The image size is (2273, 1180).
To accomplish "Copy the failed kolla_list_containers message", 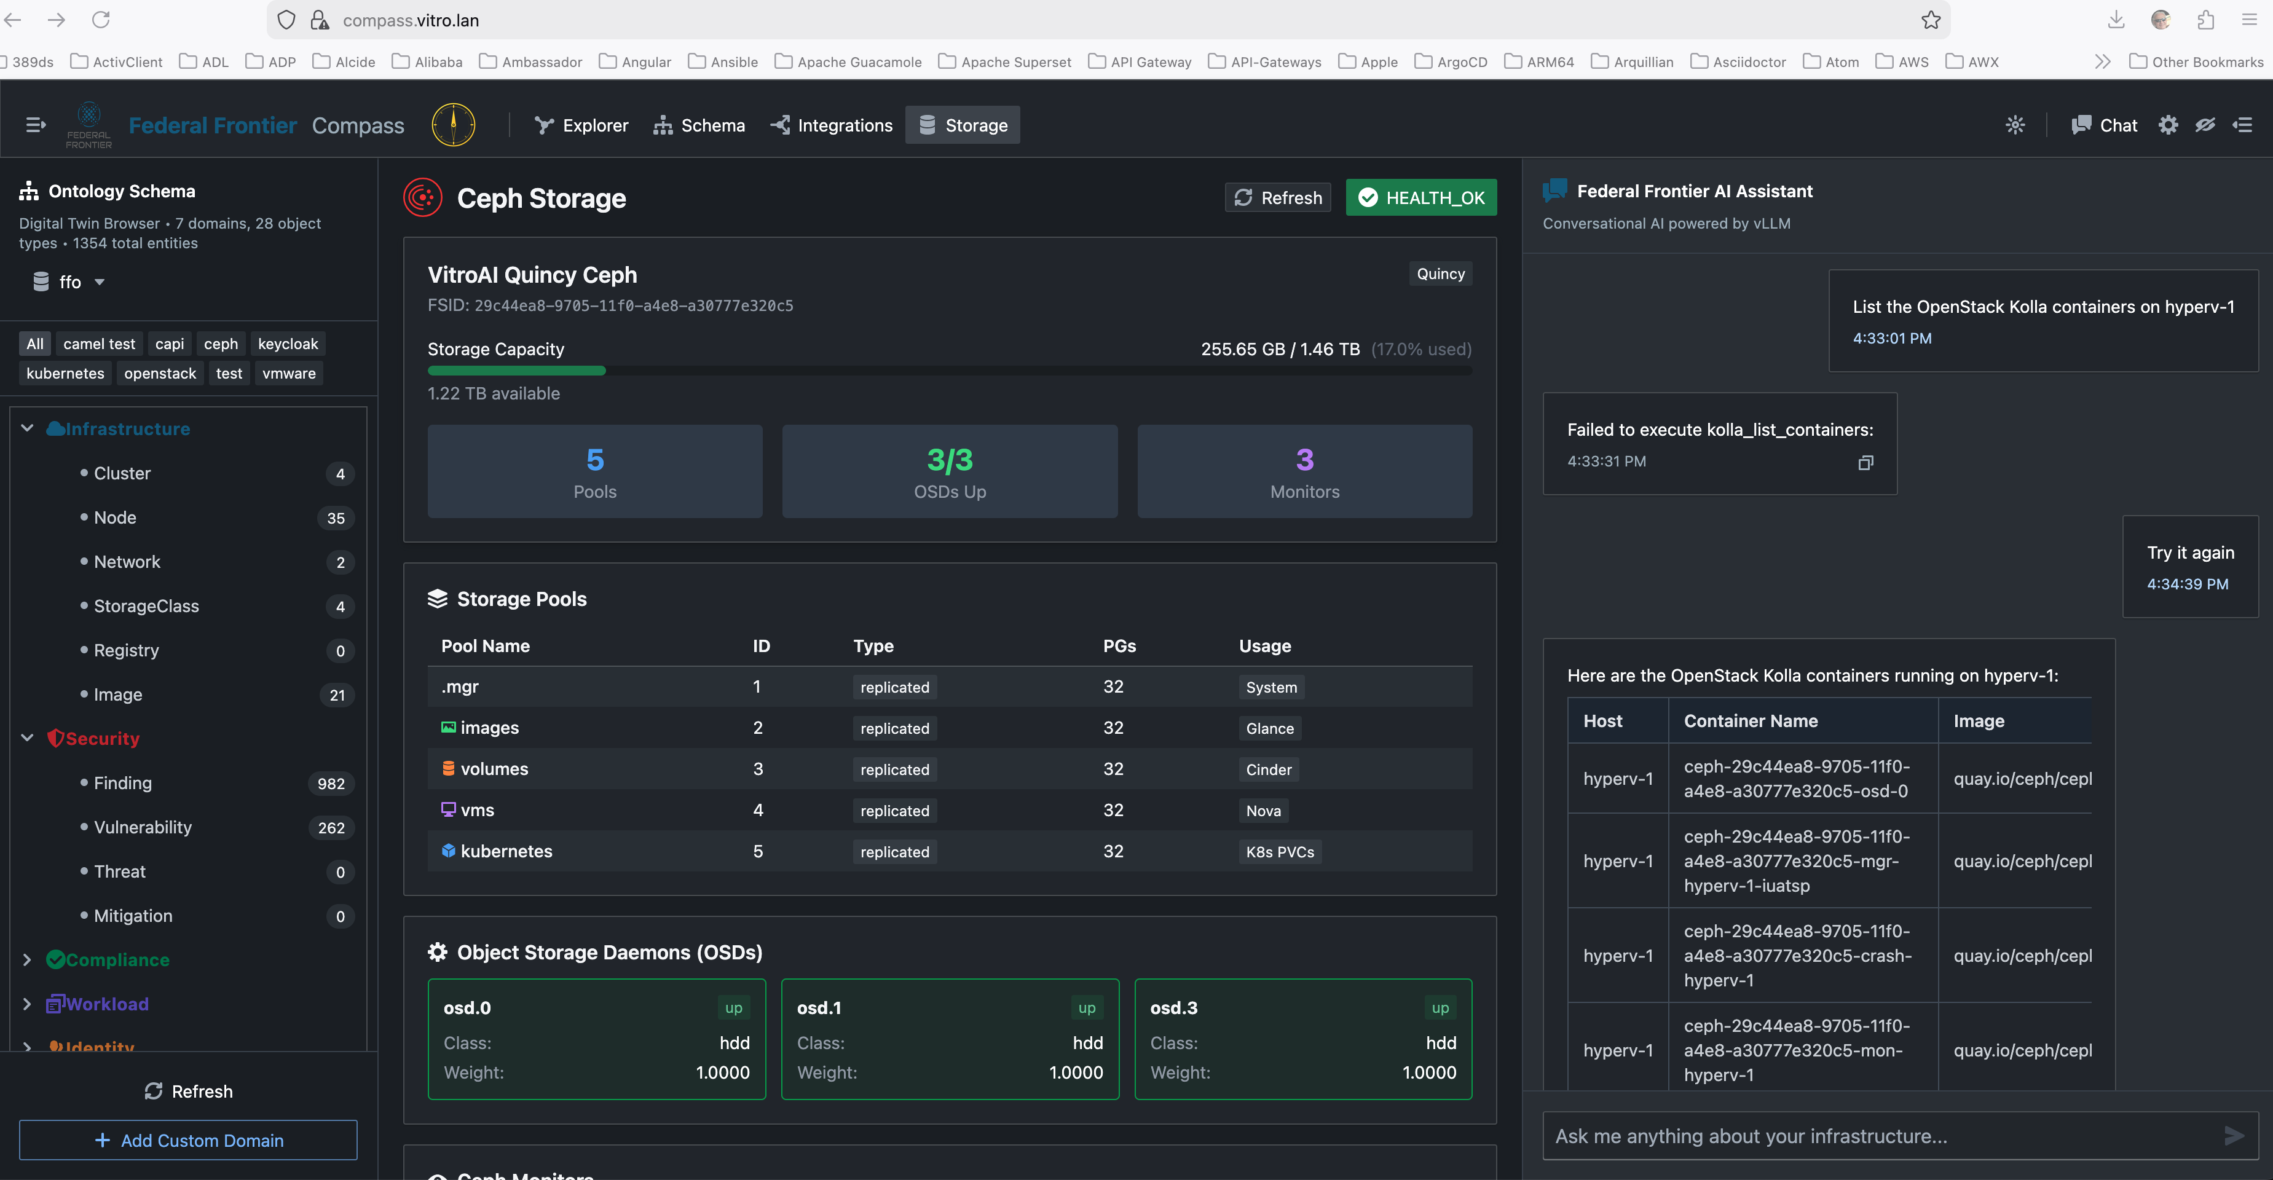I will click(1865, 462).
